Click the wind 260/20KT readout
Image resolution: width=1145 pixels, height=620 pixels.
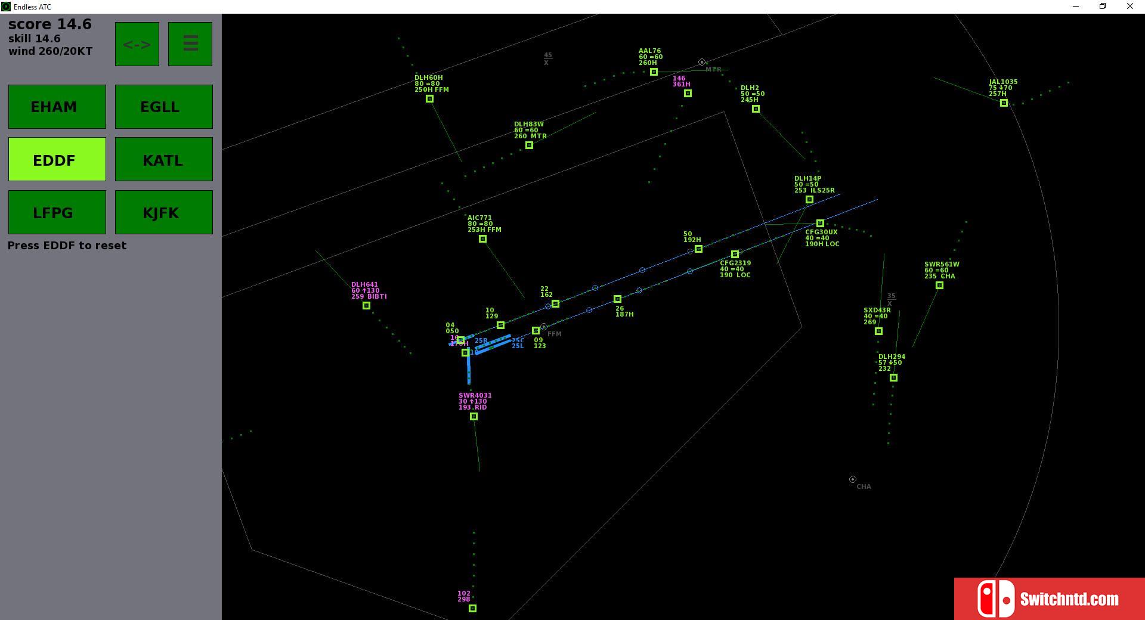click(51, 51)
